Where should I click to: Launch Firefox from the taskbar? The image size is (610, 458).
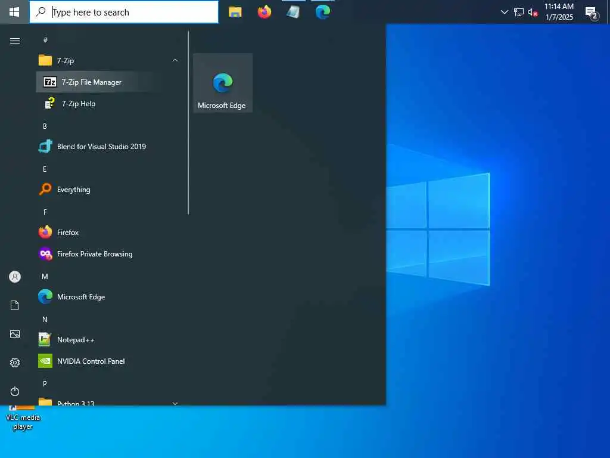pos(264,12)
